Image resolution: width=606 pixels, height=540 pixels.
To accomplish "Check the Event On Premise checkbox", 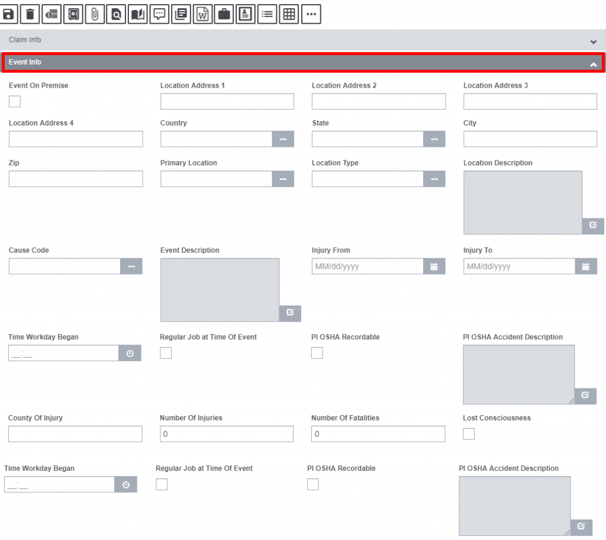I will click(x=15, y=102).
